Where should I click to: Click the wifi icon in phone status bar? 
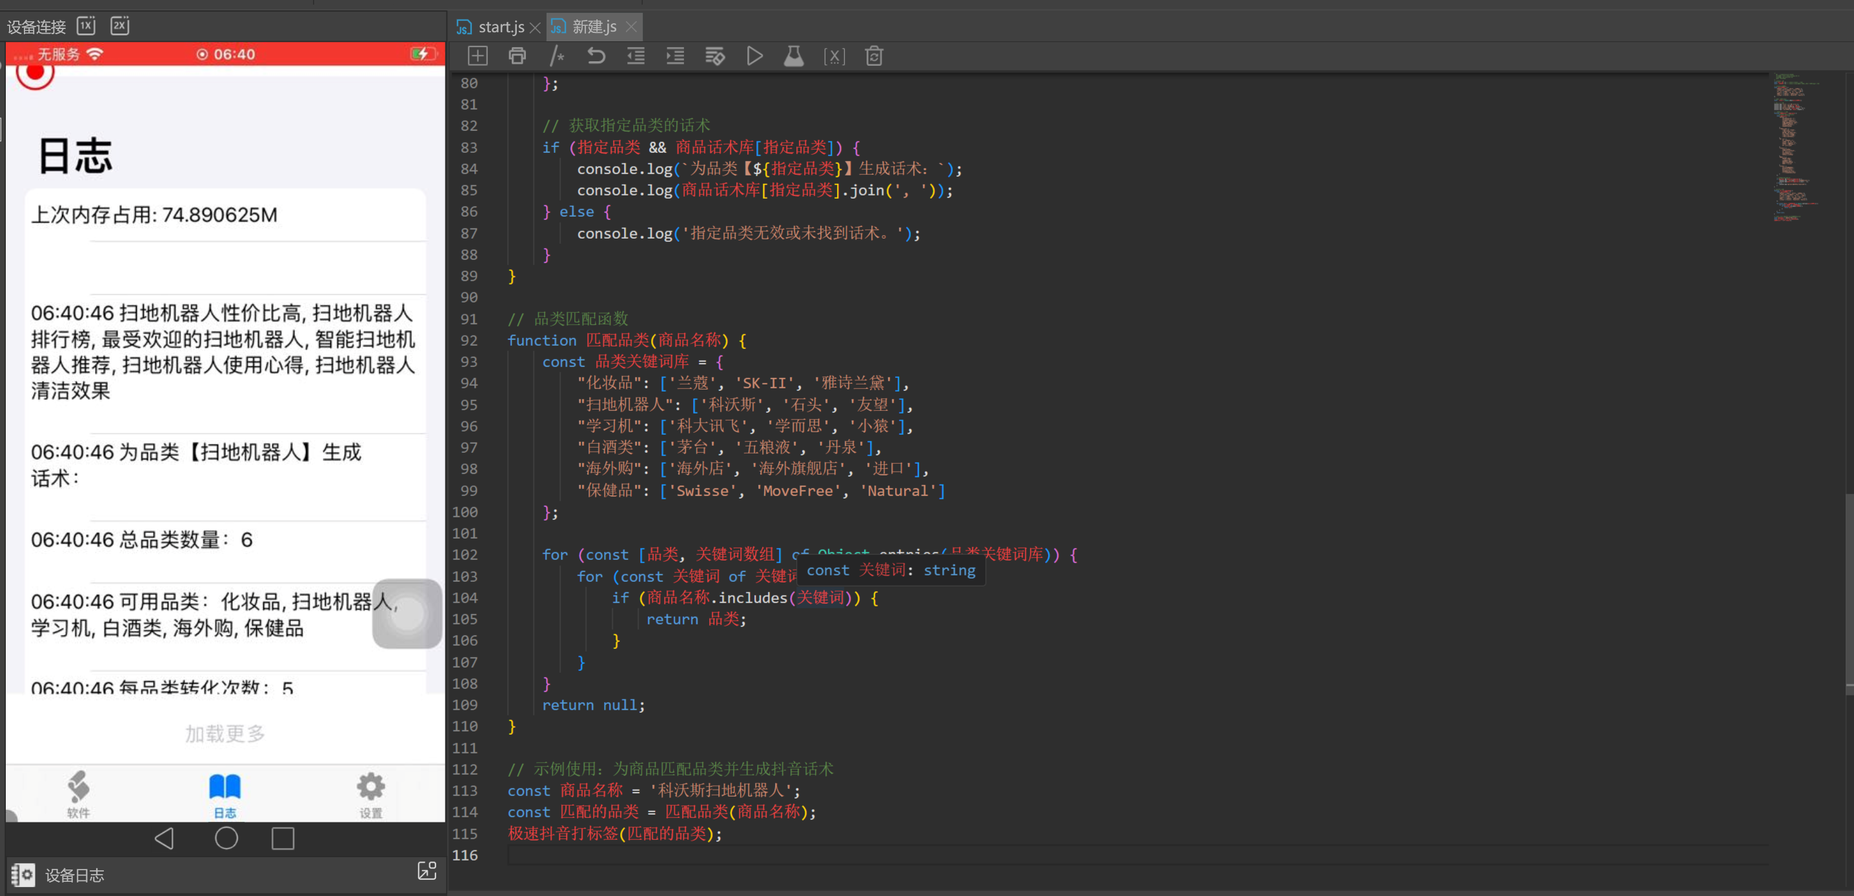[95, 54]
